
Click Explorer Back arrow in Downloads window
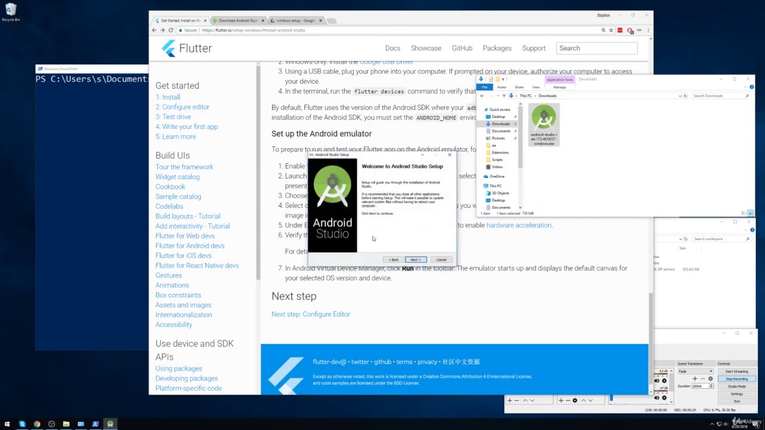click(483, 96)
